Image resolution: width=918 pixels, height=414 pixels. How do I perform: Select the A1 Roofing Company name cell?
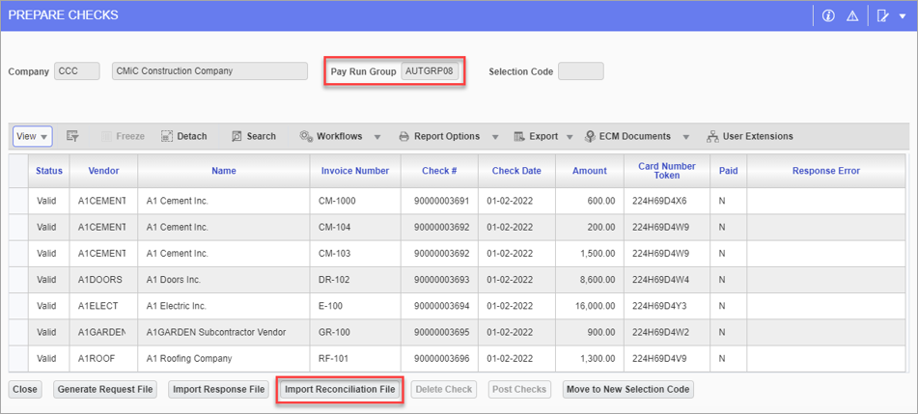pyautogui.click(x=224, y=358)
